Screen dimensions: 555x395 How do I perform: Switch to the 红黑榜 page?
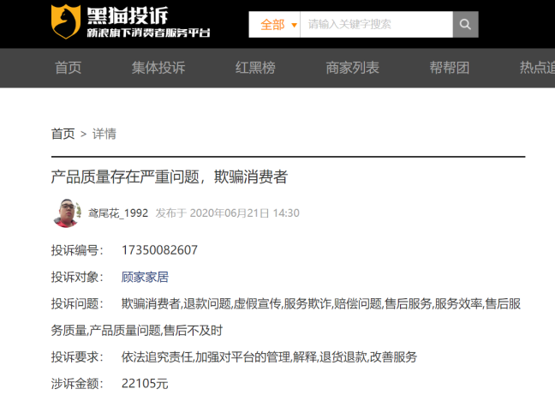point(255,68)
